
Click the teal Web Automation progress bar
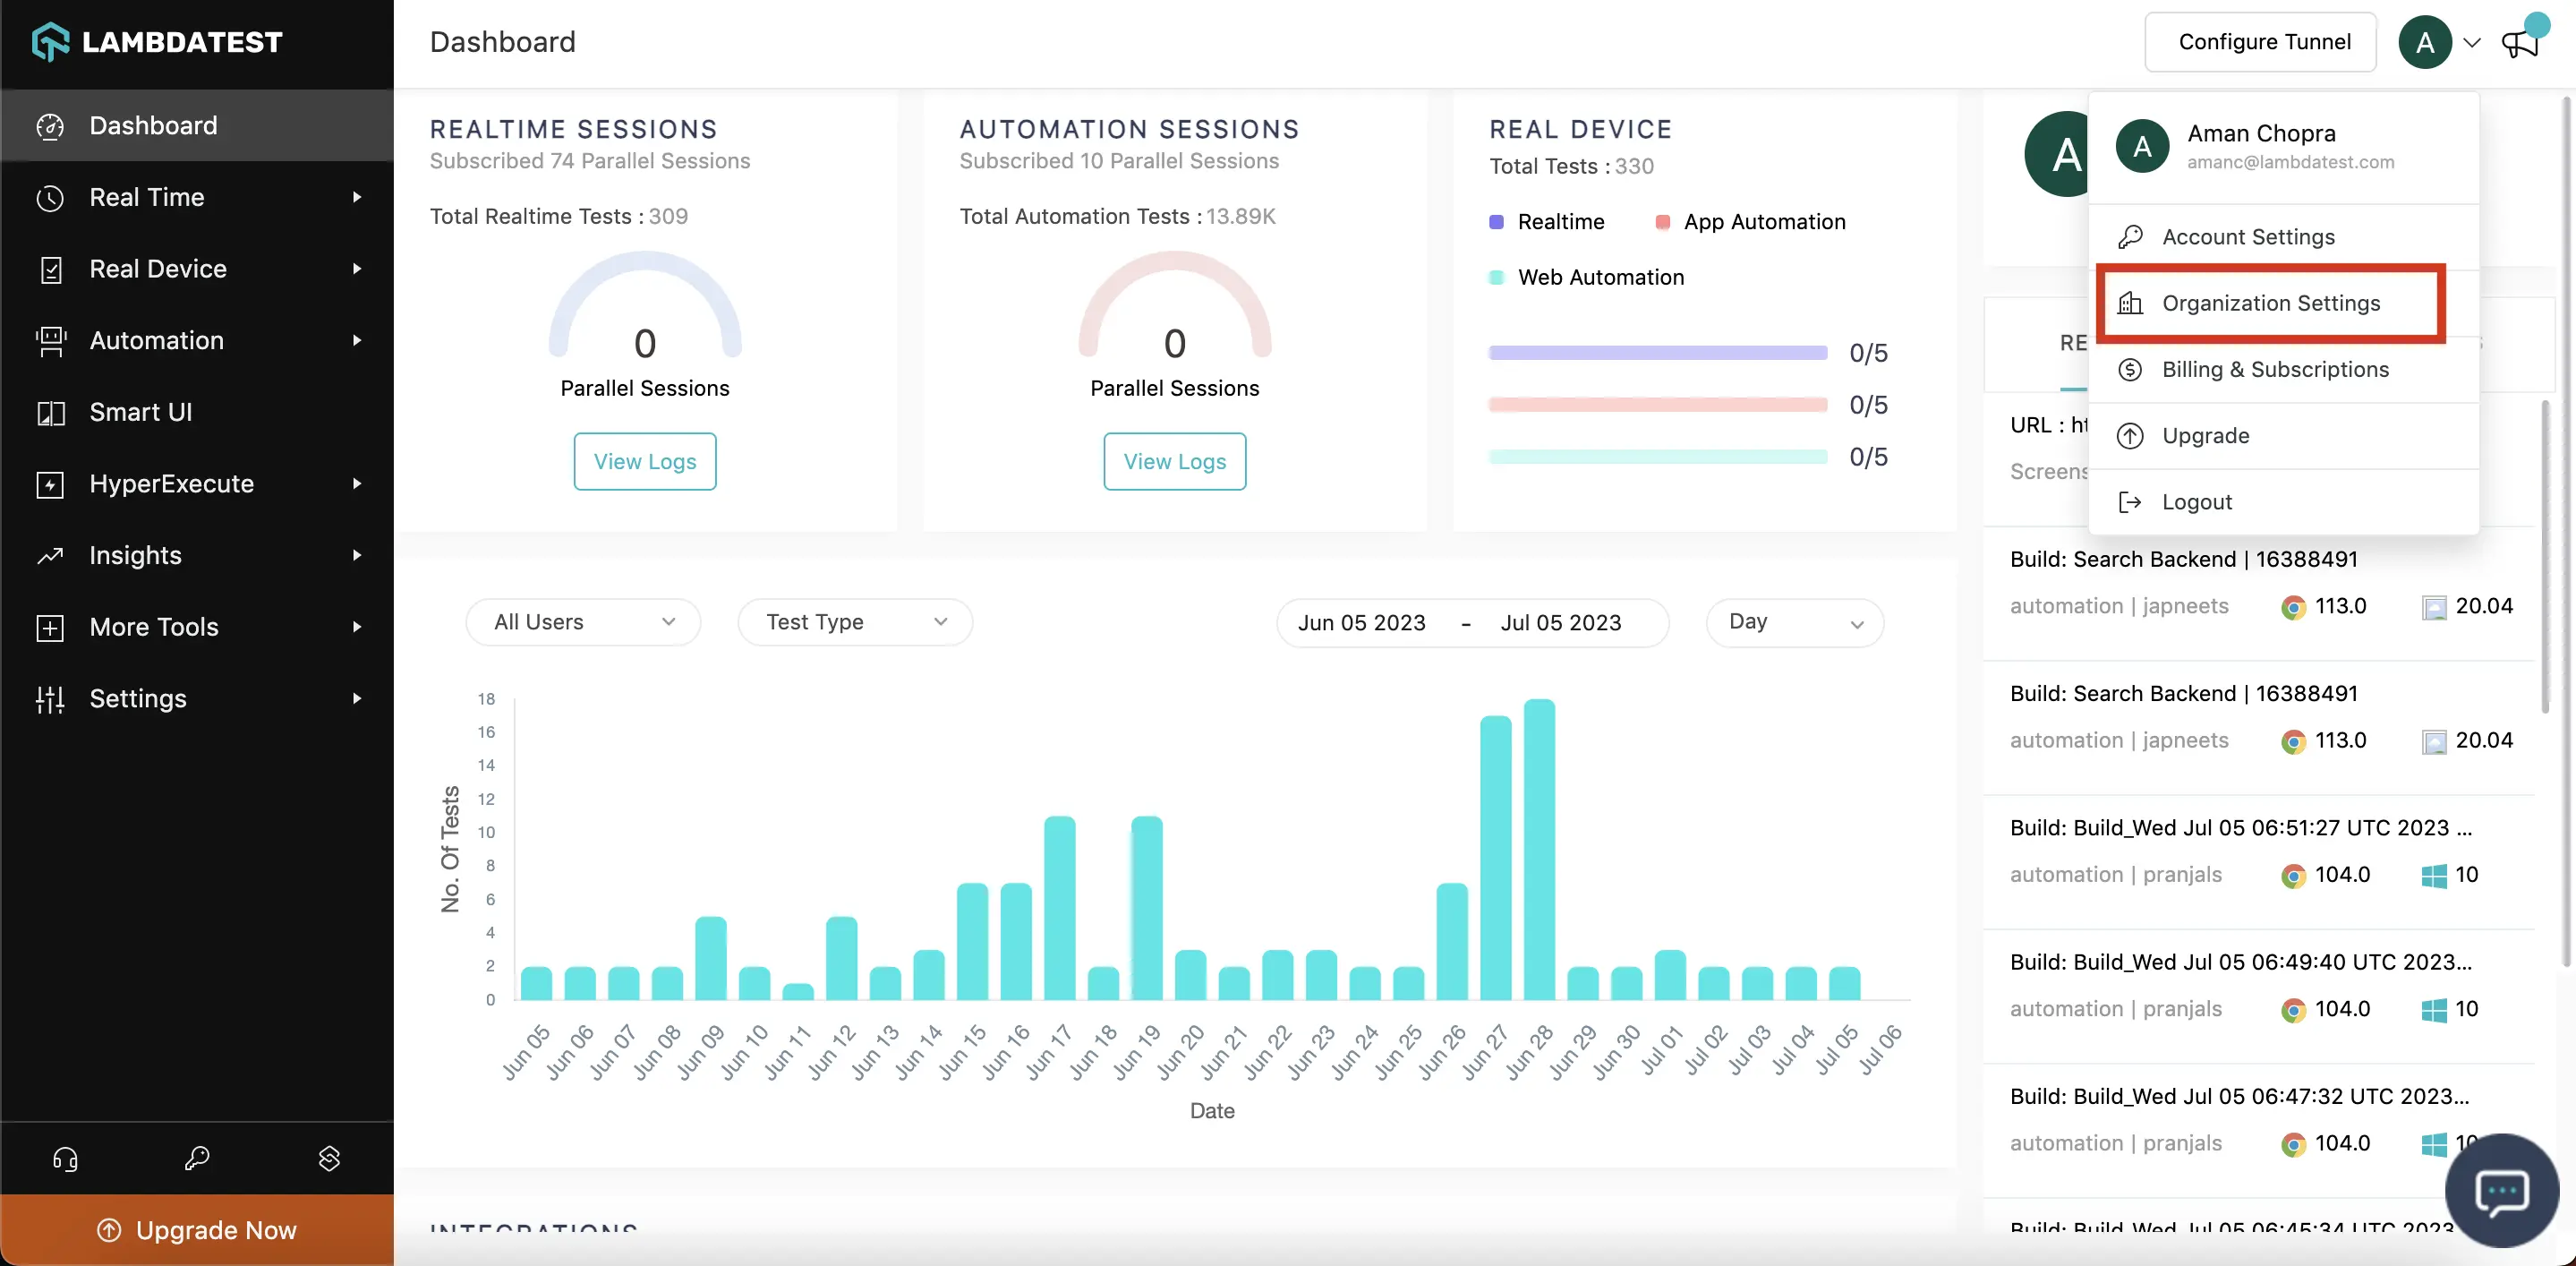pos(1658,457)
